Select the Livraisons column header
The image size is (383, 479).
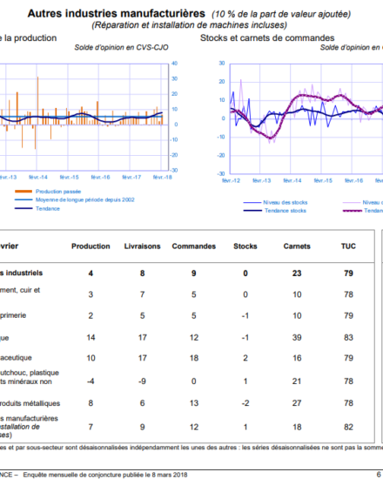143,246
